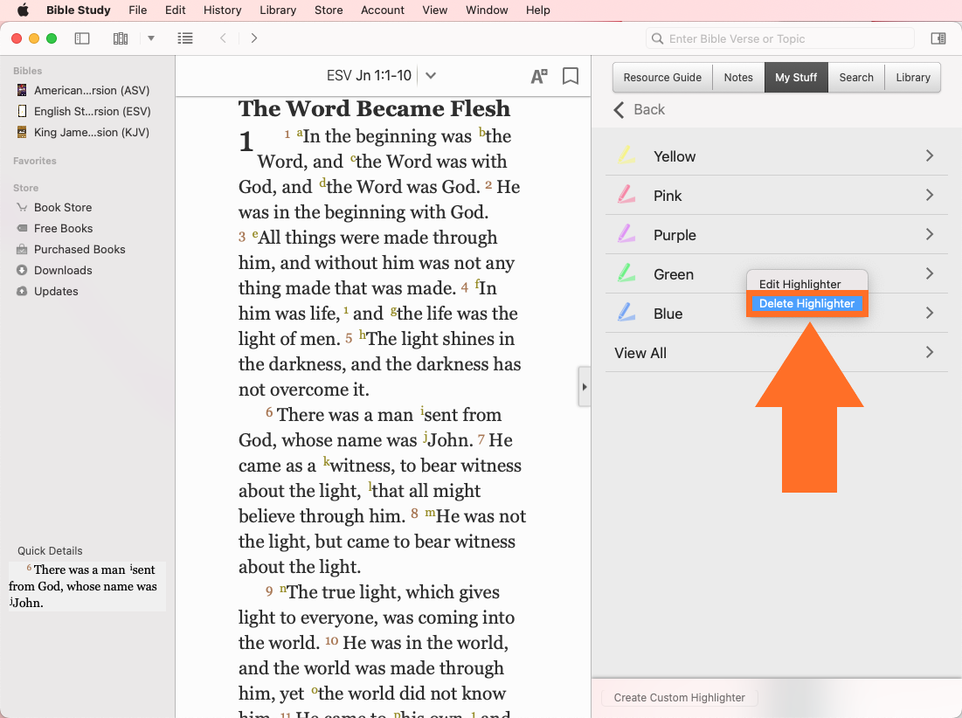Go forward with the next arrow

click(254, 38)
